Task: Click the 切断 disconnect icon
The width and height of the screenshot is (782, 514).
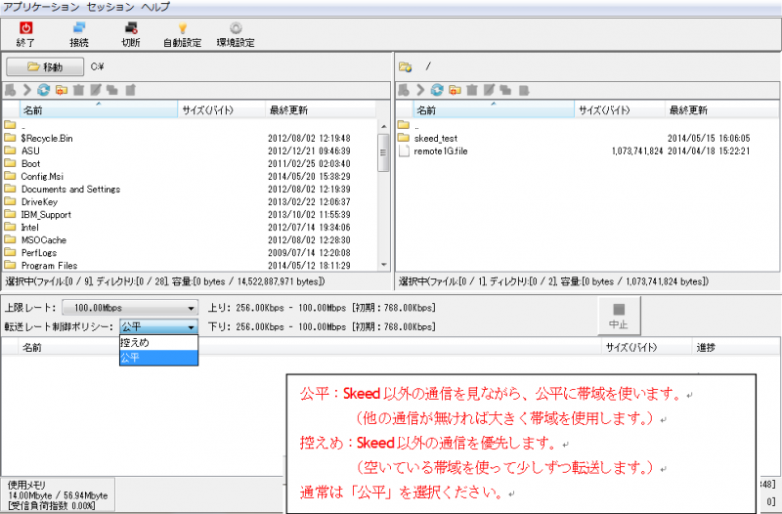Action: pyautogui.click(x=131, y=28)
